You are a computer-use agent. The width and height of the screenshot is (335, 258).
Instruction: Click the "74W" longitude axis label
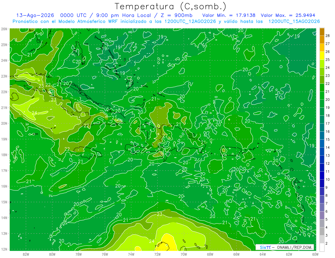(131, 254)
